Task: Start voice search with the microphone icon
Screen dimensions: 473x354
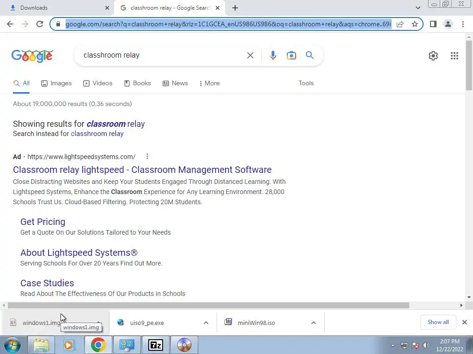Action: point(273,55)
